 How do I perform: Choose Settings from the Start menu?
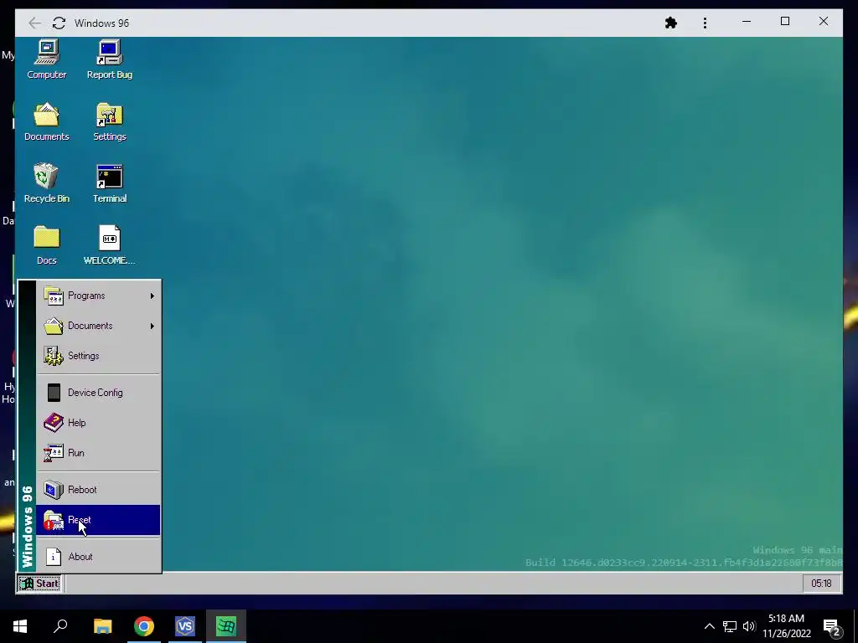click(99, 356)
